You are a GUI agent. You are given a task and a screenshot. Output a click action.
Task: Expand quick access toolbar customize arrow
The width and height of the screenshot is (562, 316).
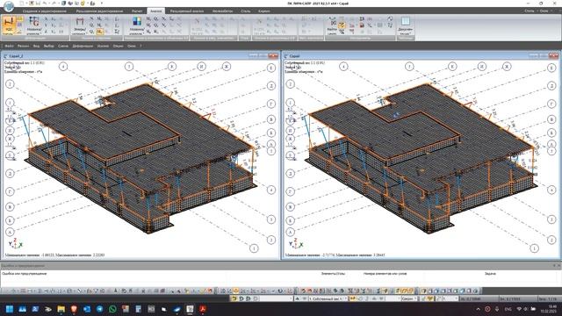coord(102,4)
